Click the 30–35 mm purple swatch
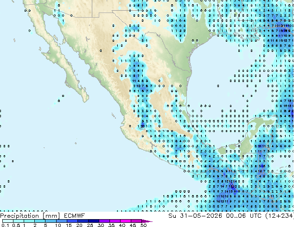Viewport: 294px width, 227px height. pyautogui.click(x=104, y=221)
